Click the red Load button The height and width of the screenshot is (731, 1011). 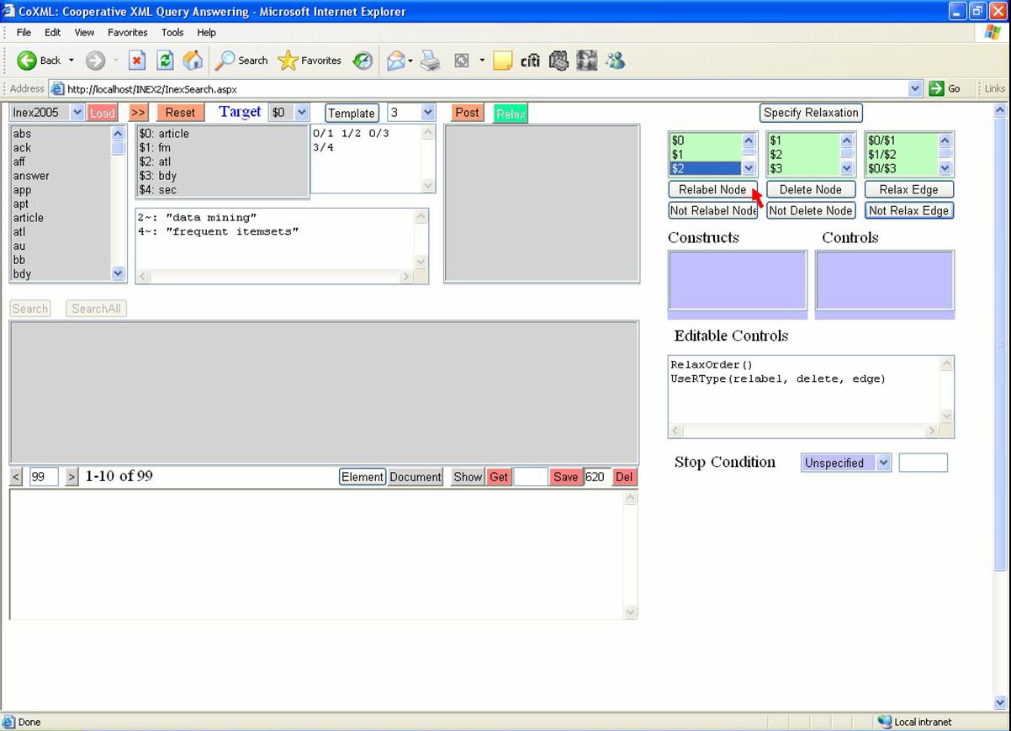click(102, 113)
